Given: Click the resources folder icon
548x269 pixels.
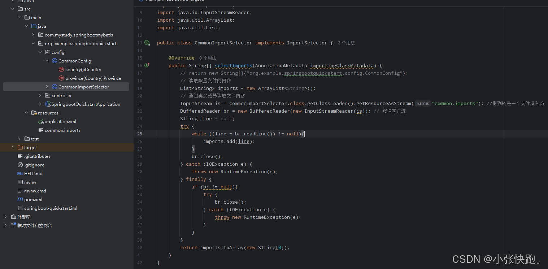Looking at the screenshot, I should (x=34, y=113).
